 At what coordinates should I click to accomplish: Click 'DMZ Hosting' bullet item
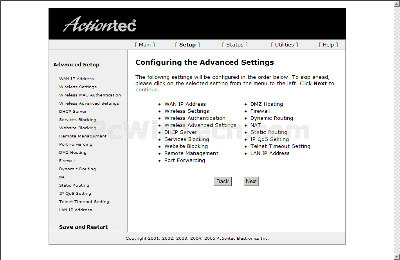pos(267,104)
